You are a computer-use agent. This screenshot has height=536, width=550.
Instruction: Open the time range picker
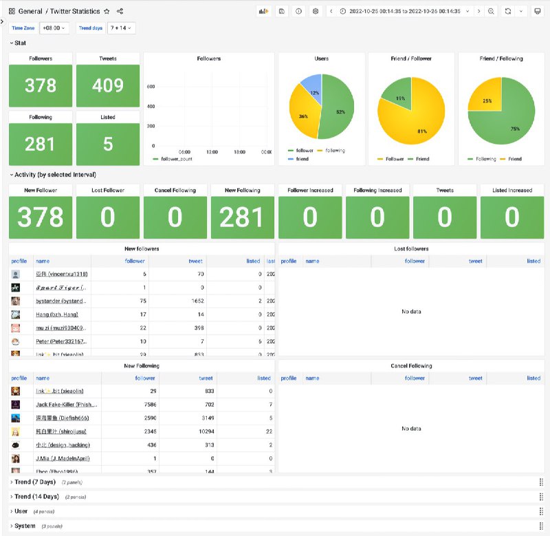coord(406,12)
